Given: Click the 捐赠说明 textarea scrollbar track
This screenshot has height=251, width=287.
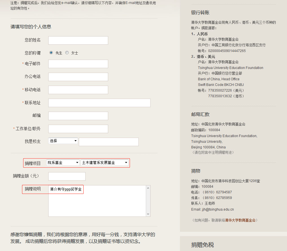Looking at the screenshot, I should (x=148, y=201).
